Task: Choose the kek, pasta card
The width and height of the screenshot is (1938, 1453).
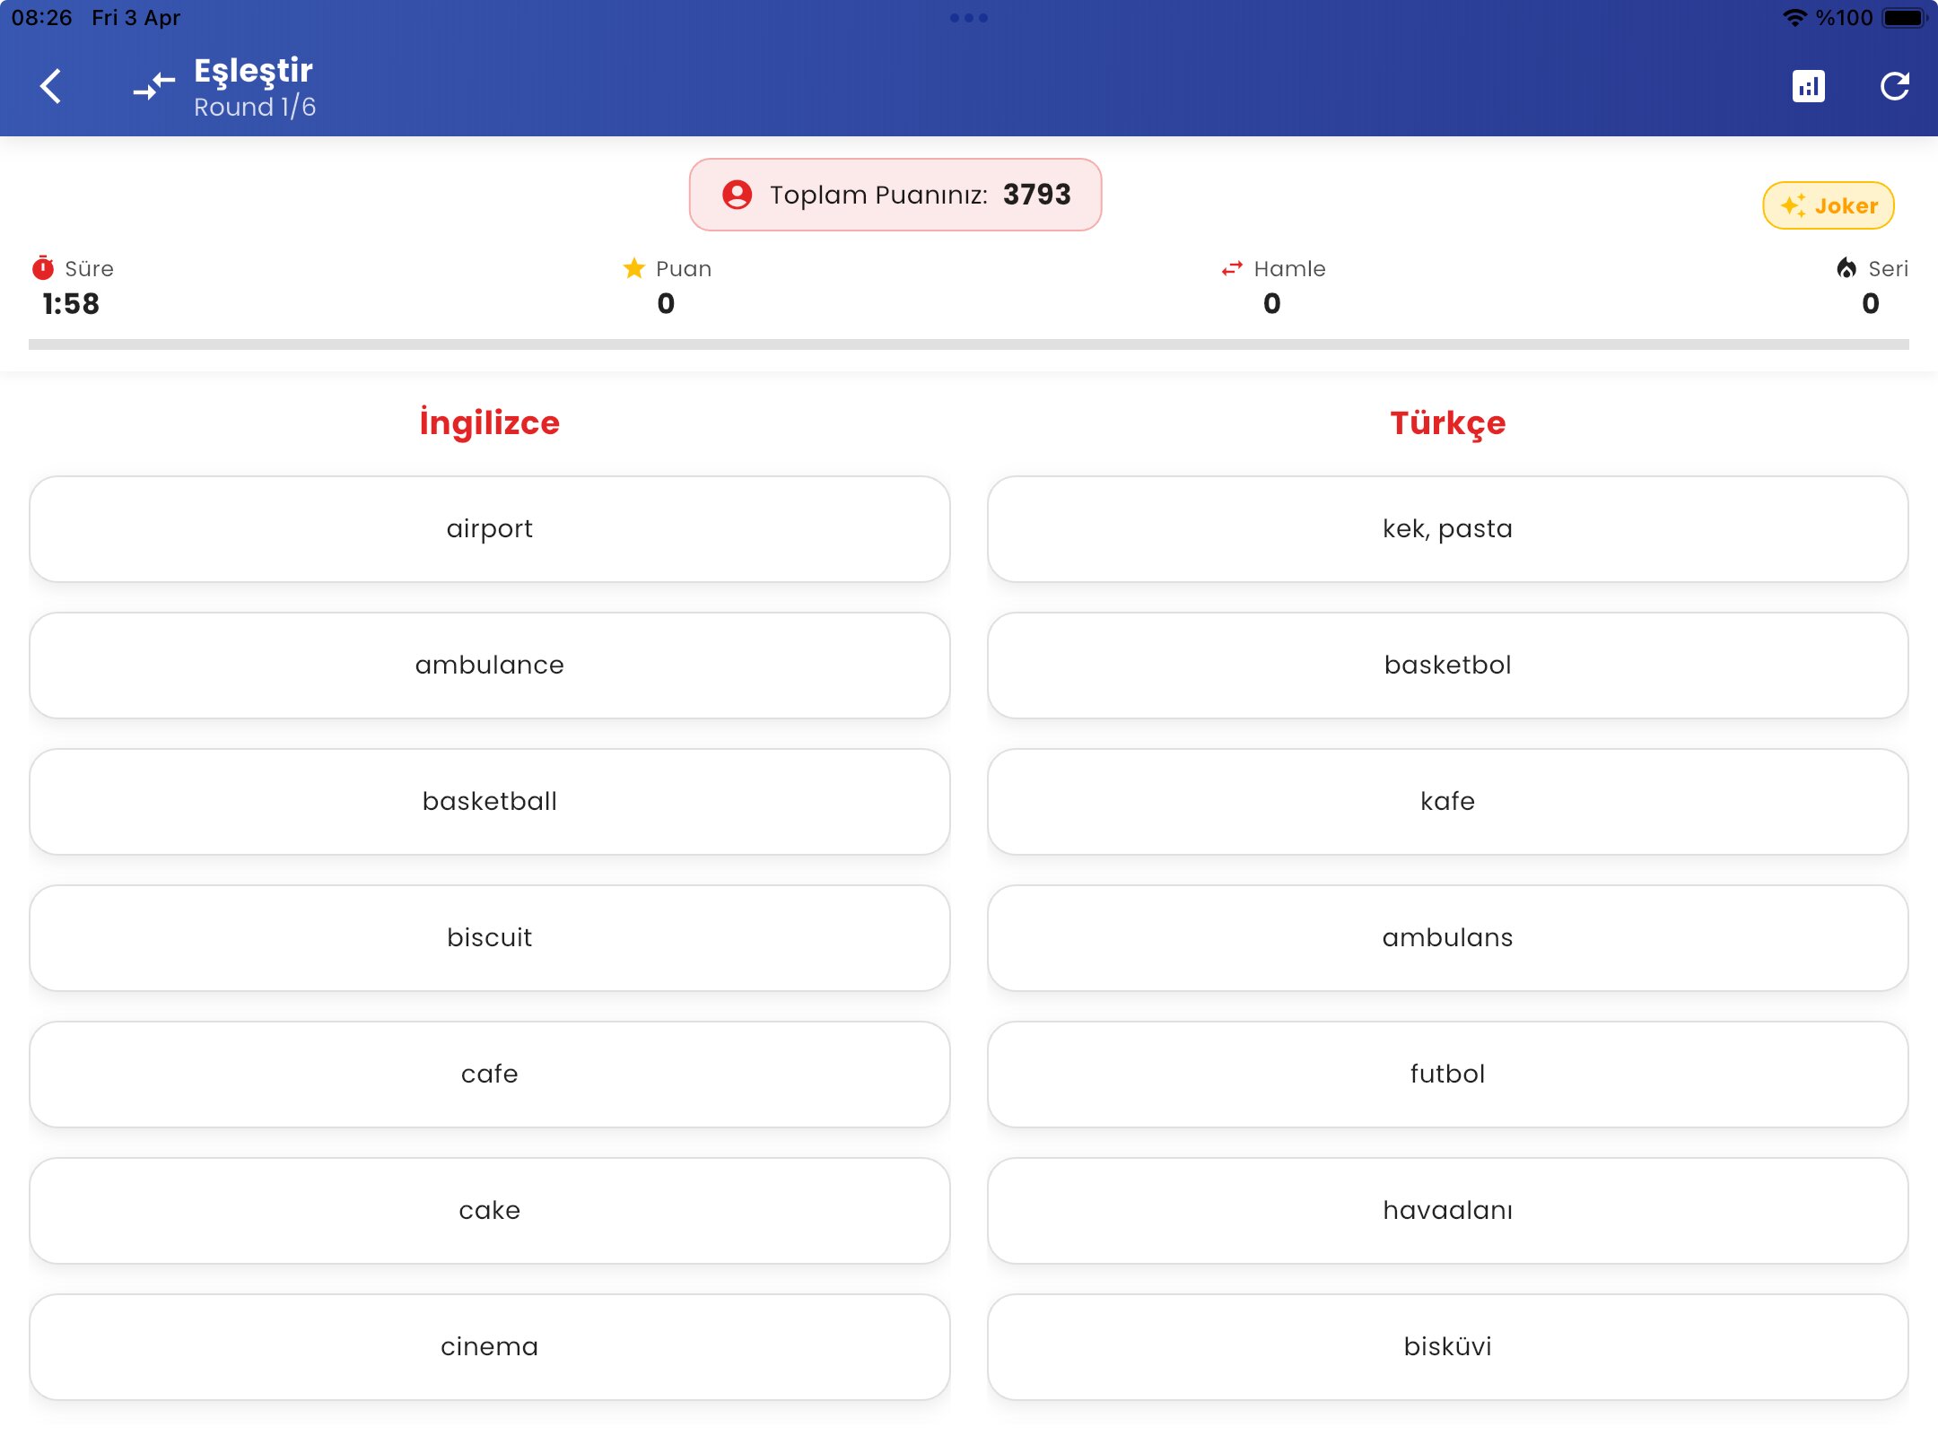Action: tap(1447, 528)
